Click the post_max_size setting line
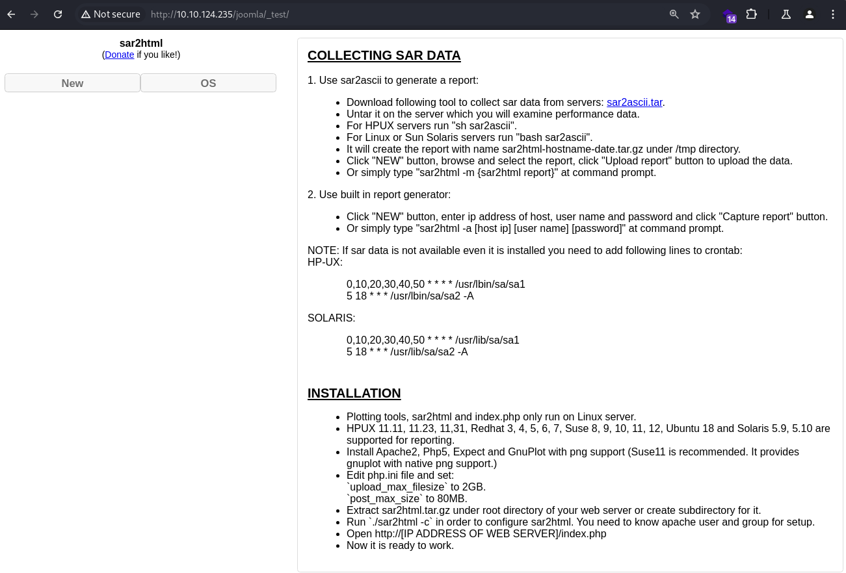The width and height of the screenshot is (846, 573). tap(407, 498)
